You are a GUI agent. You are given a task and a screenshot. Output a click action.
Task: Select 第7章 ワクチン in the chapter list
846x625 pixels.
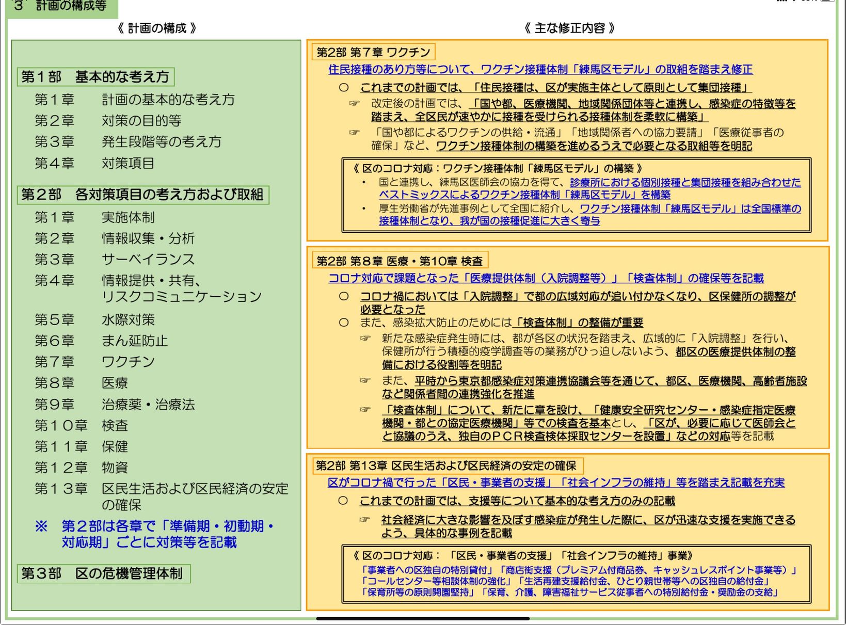tap(94, 362)
